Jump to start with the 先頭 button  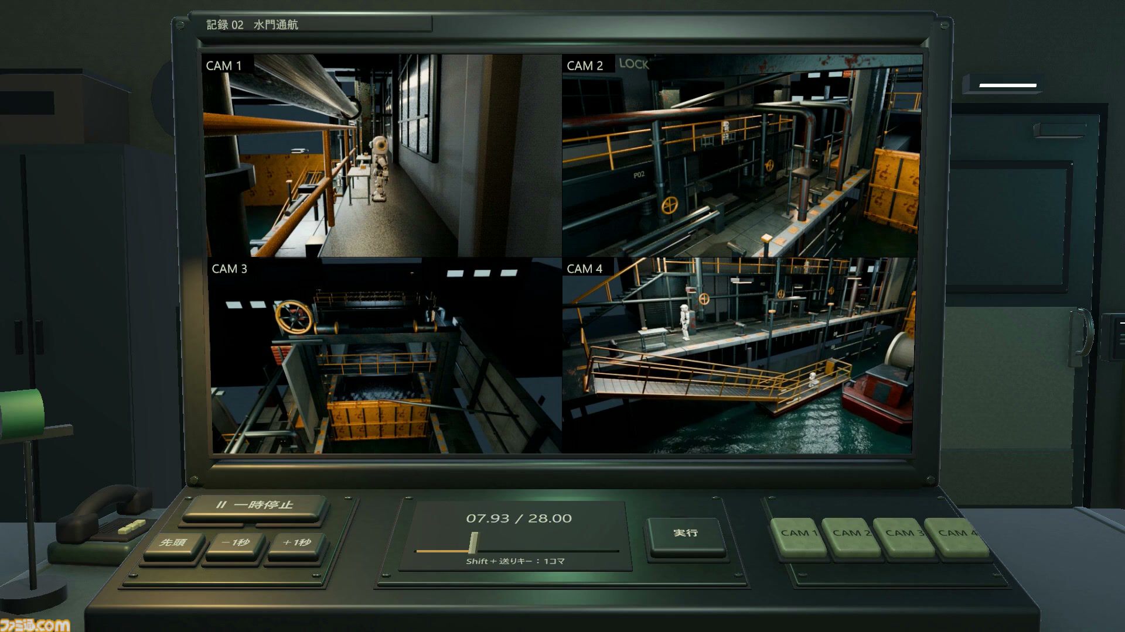coord(174,545)
